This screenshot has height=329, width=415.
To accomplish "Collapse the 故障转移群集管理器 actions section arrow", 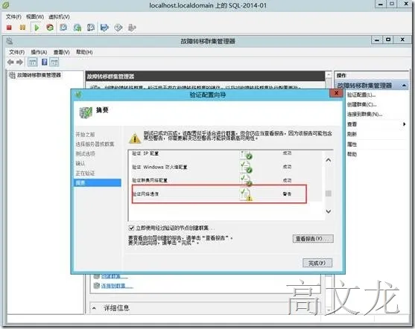I will [404, 86].
